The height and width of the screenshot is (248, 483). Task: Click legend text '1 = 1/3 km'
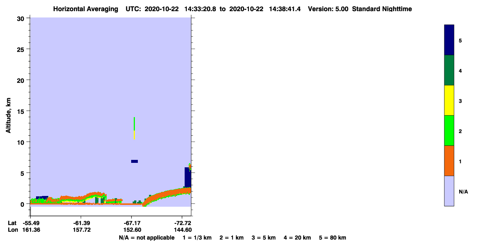pyautogui.click(x=197, y=238)
